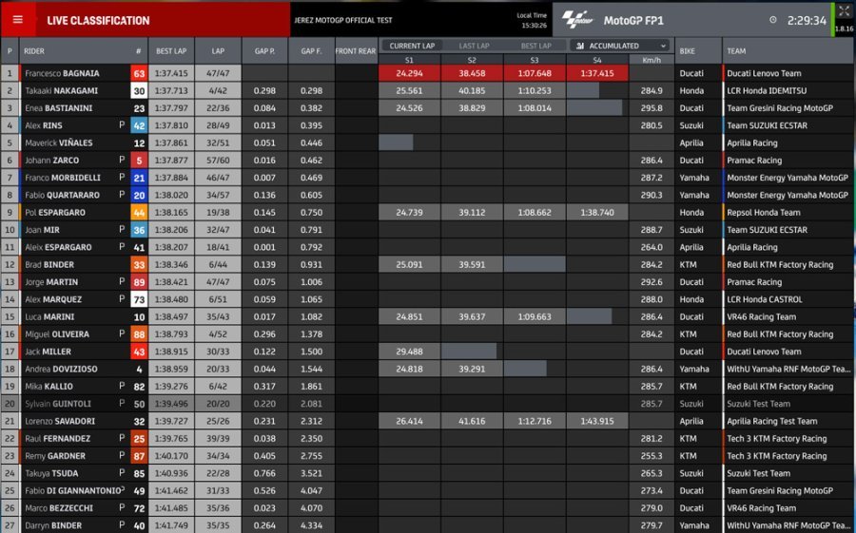Image resolution: width=856 pixels, height=533 pixels.
Task: Open the ACCUMULATED dropdown
Action: [x=622, y=46]
